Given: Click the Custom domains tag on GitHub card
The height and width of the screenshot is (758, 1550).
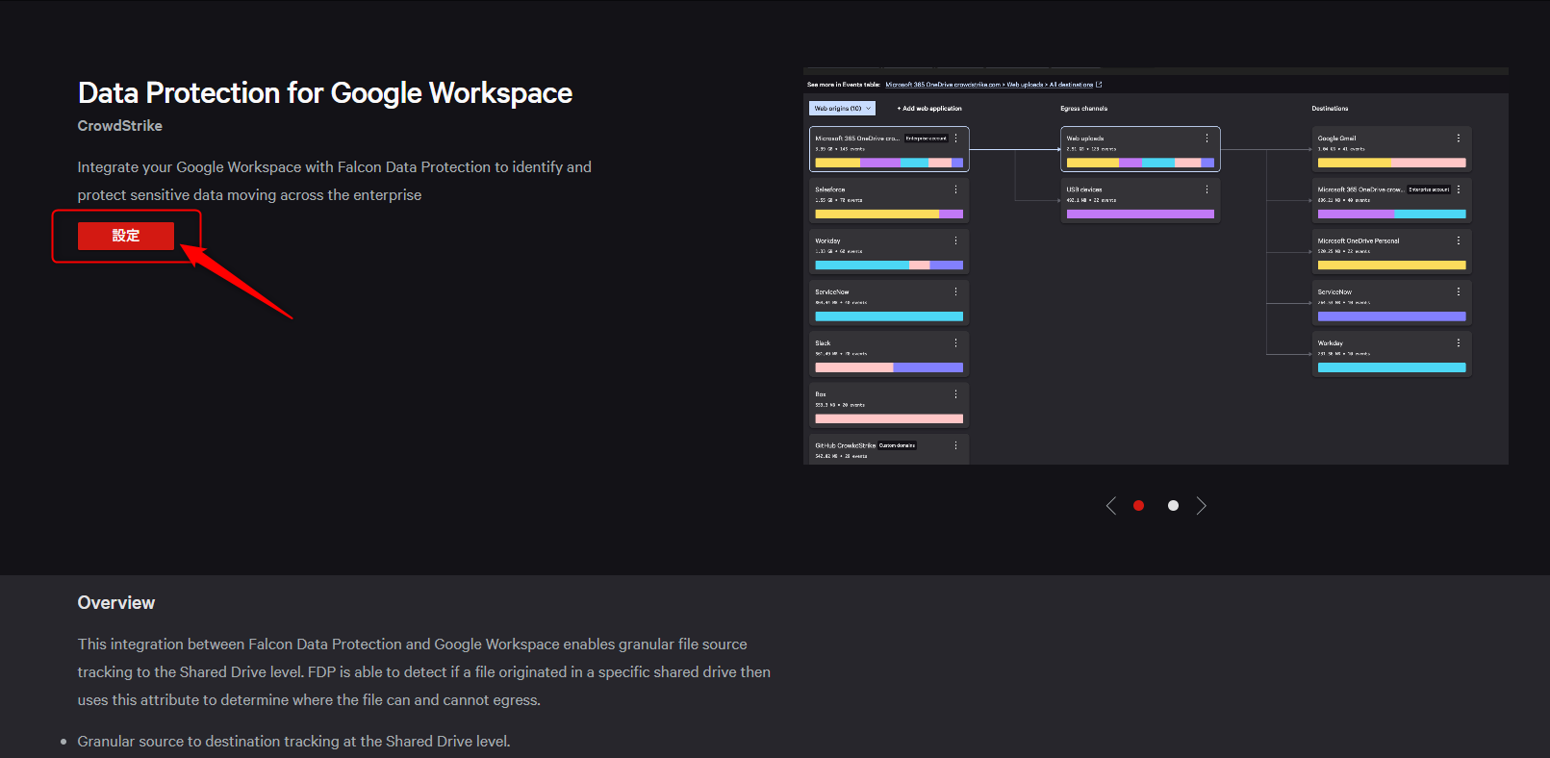Looking at the screenshot, I should tap(898, 445).
